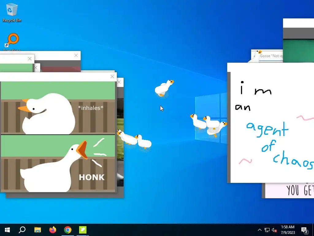
Task: Close the red-banded top-left meme window
Action: (x=76, y=55)
